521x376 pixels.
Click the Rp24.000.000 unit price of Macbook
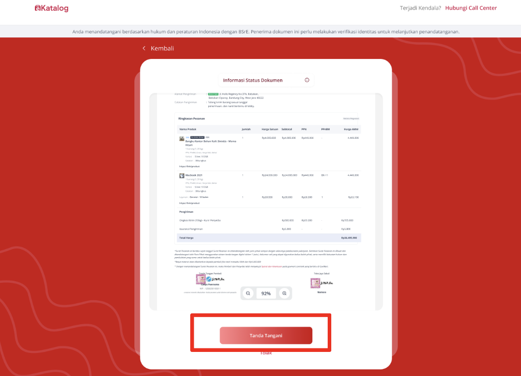pos(269,175)
